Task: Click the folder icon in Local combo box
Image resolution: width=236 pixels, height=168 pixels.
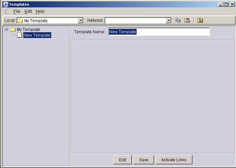Action: pyautogui.click(x=20, y=20)
